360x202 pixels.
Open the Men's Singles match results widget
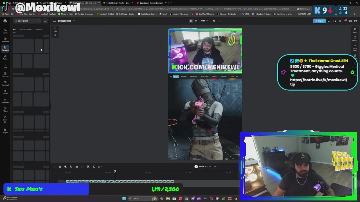pos(10,199)
